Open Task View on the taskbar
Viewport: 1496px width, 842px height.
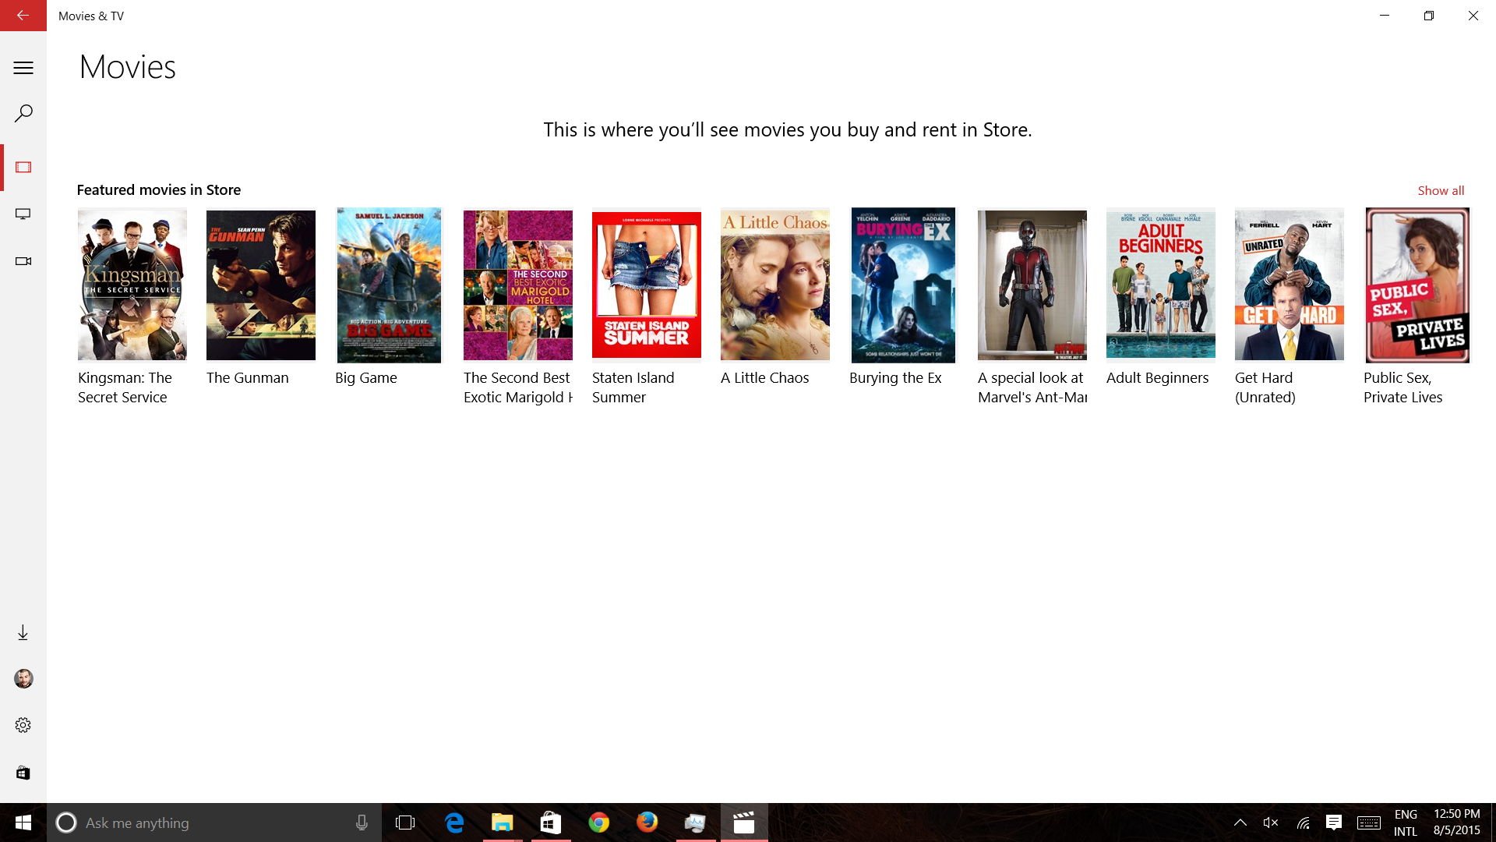405,823
